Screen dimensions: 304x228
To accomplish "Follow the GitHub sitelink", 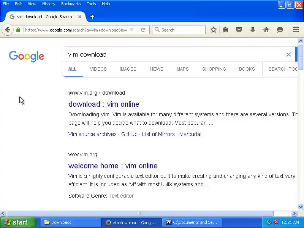I will point(129,134).
